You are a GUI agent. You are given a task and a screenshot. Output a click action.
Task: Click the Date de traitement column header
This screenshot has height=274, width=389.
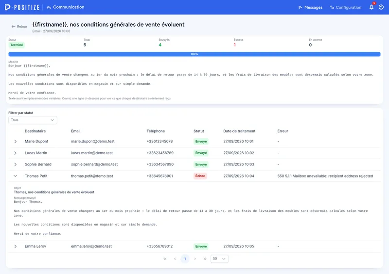coord(239,131)
